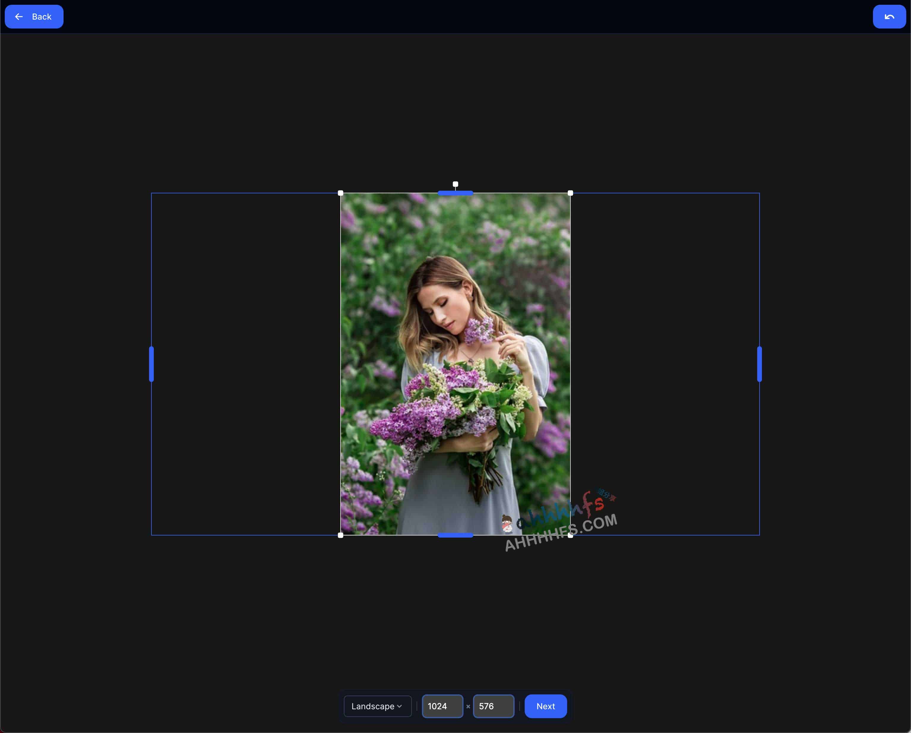This screenshot has width=911, height=733.
Task: Click the photo's top-left corner resize handle
Action: [341, 193]
